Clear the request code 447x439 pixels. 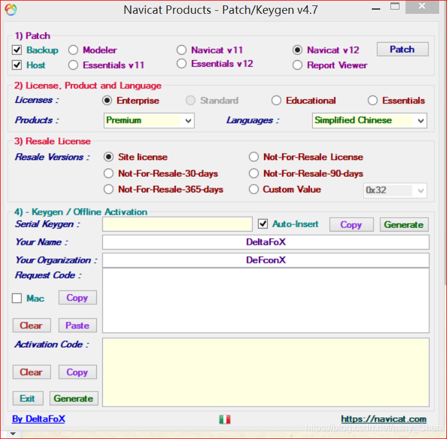[32, 325]
